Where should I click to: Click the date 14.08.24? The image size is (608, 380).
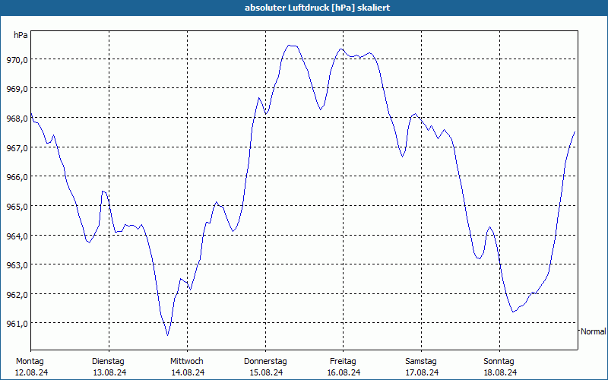point(188,372)
